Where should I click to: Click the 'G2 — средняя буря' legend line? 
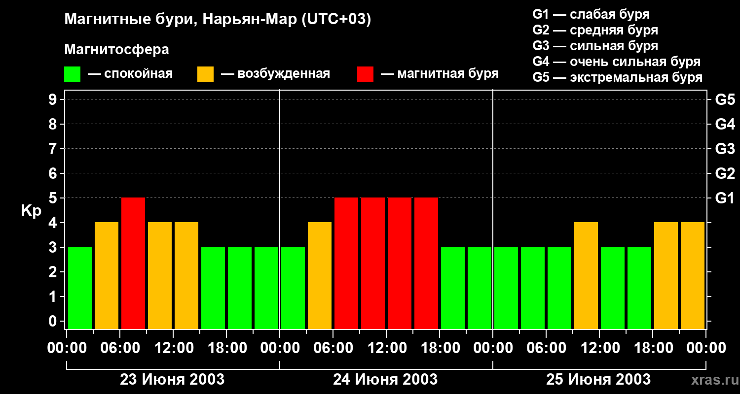coord(595,30)
